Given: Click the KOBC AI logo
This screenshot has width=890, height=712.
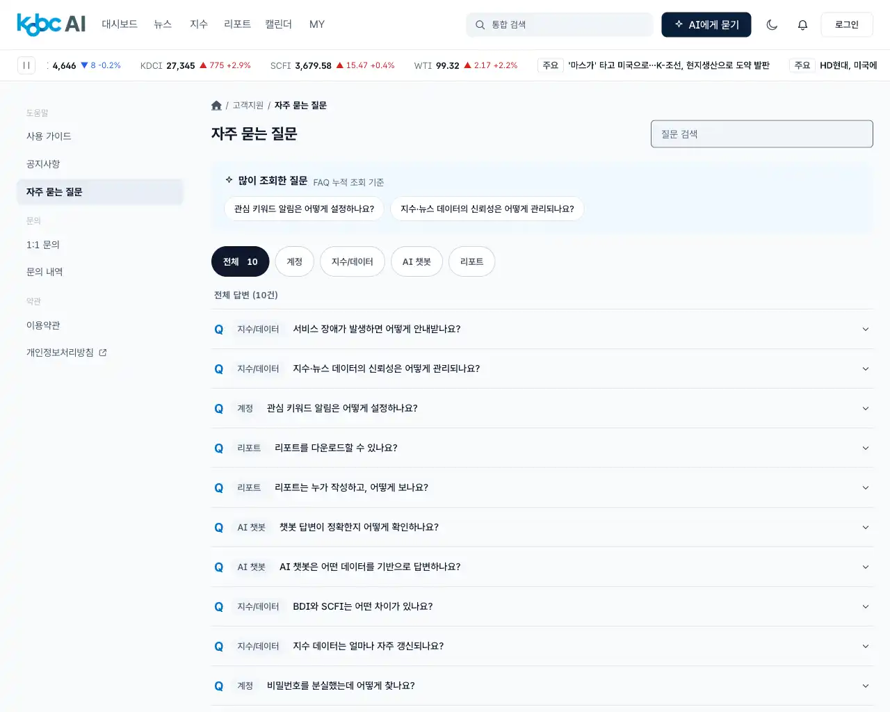Looking at the screenshot, I should [51, 24].
